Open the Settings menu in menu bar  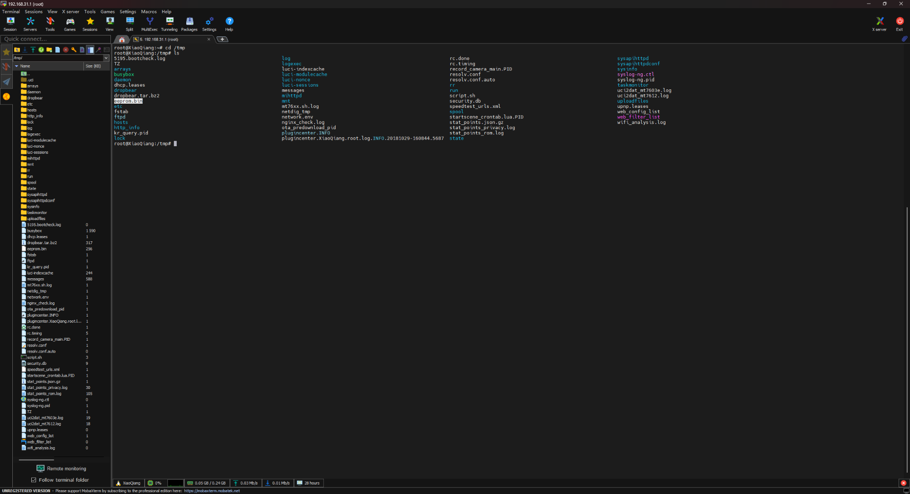127,11
